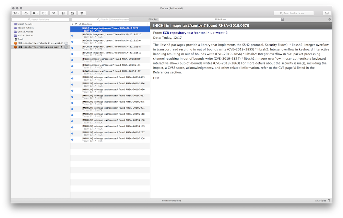Click the attachment paperclip column header
The image size is (343, 218).
pos(80,24)
